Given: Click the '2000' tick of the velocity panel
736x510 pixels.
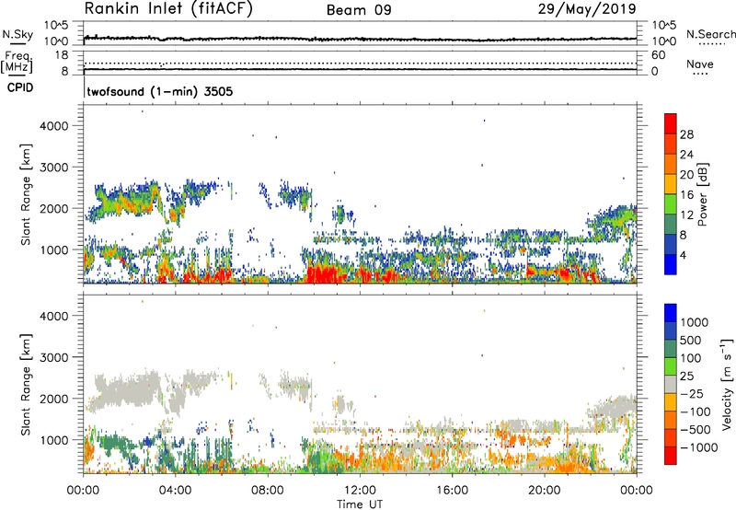Looking at the screenshot, I should click(x=54, y=399).
